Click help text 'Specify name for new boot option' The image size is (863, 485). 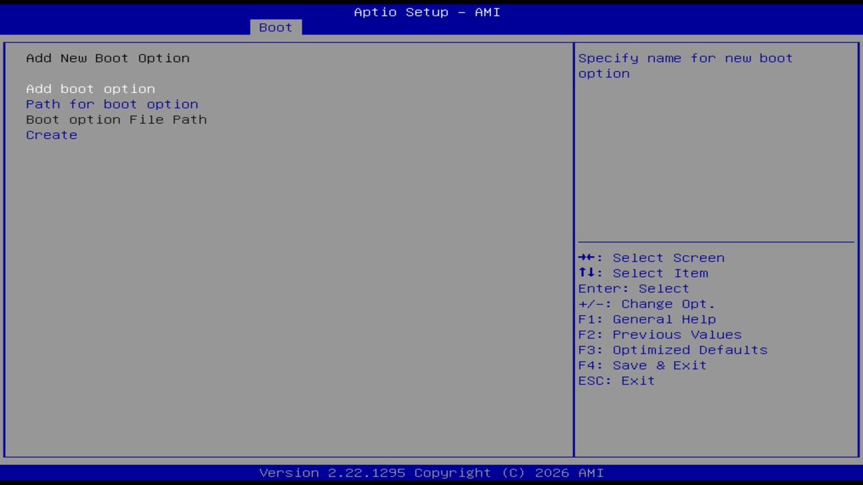pos(686,66)
